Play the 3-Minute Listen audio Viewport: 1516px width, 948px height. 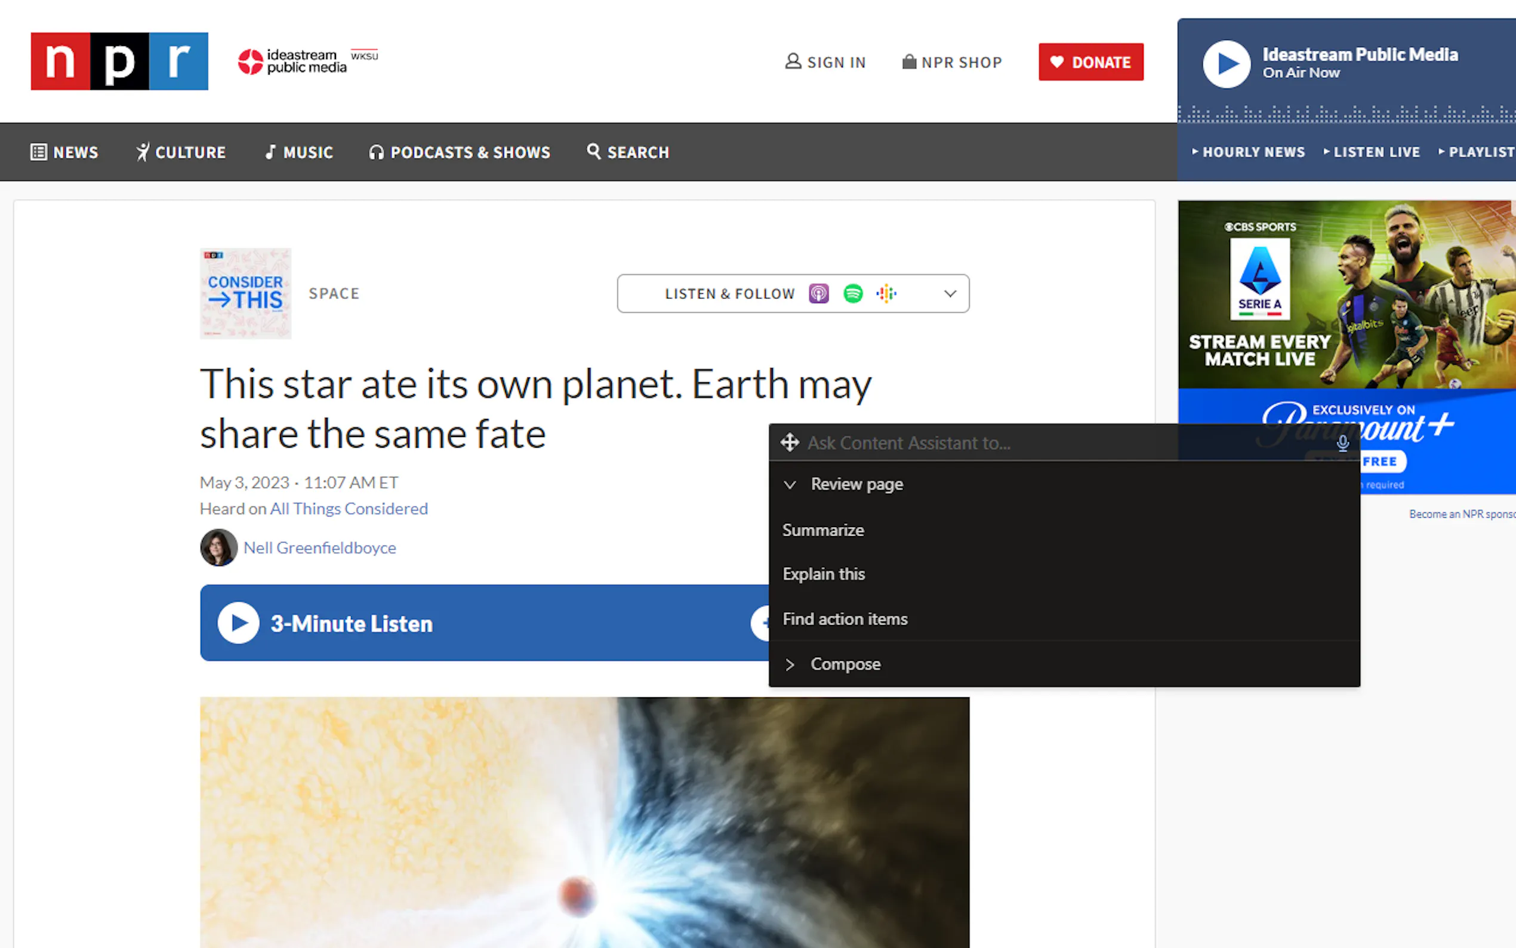click(238, 623)
